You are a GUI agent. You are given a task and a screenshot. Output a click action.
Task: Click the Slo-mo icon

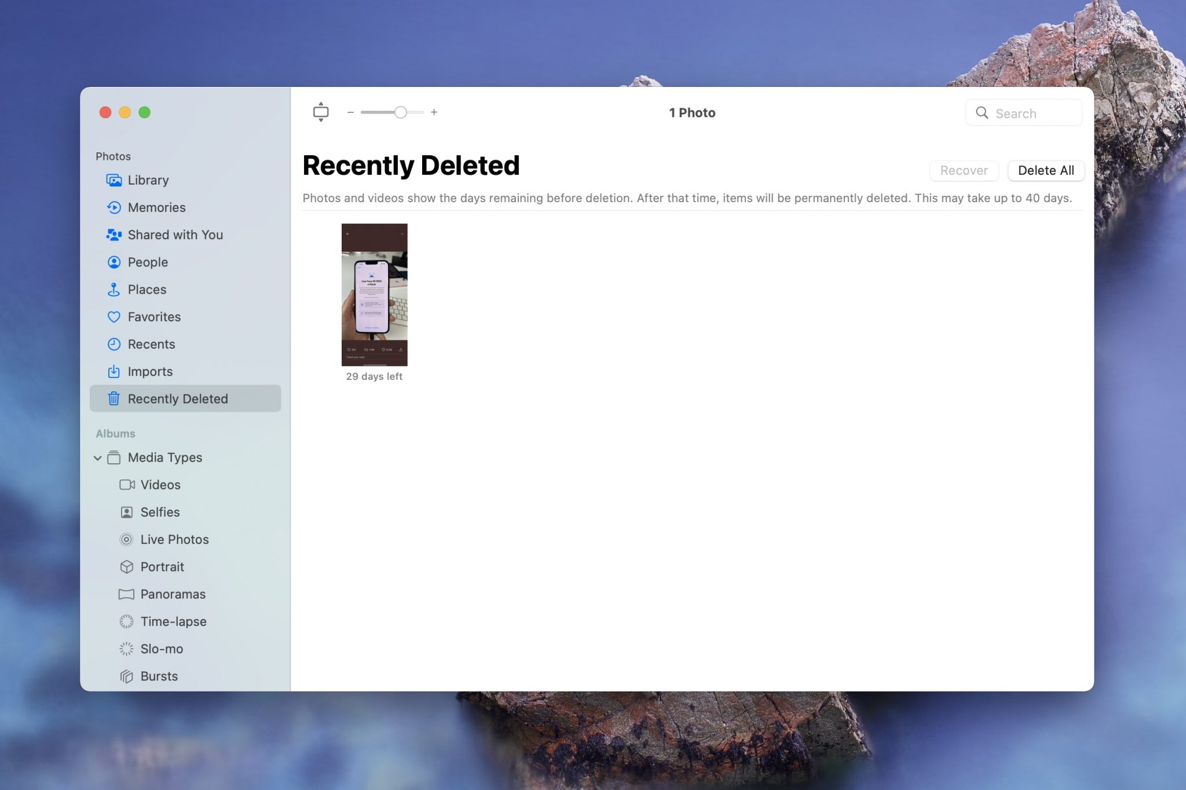pos(127,649)
